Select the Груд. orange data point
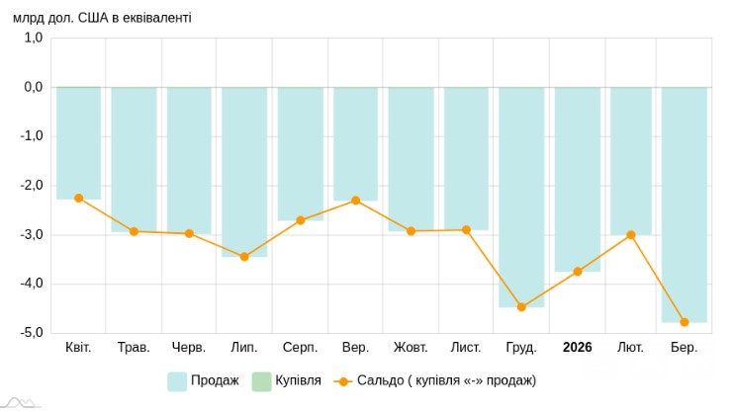The image size is (733, 412). [x=521, y=307]
